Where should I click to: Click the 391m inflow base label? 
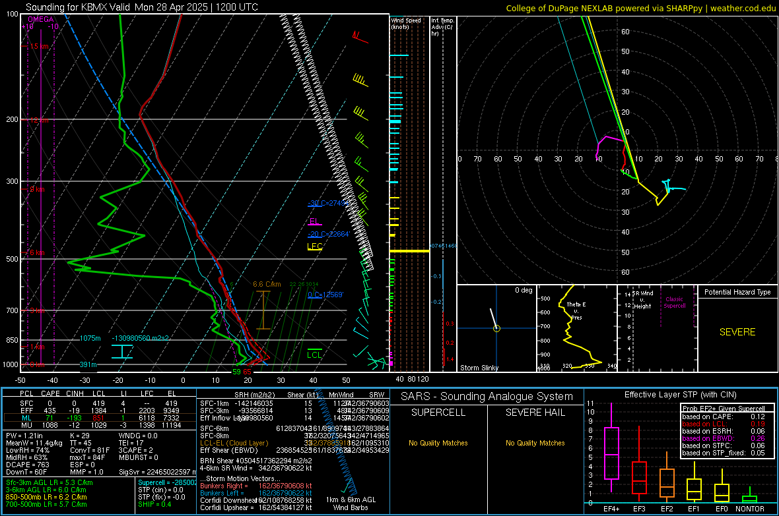[88, 364]
